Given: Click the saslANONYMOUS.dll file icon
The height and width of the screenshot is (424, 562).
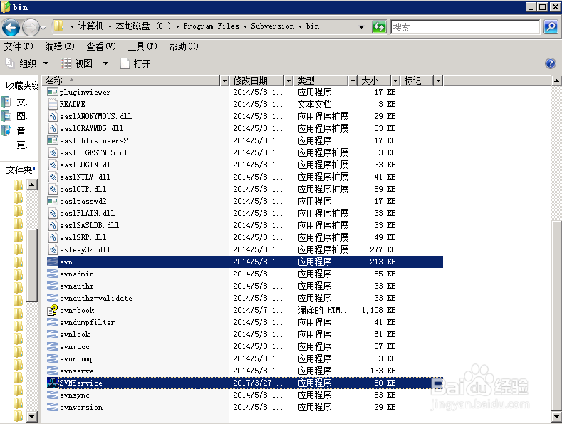Looking at the screenshot, I should [53, 116].
